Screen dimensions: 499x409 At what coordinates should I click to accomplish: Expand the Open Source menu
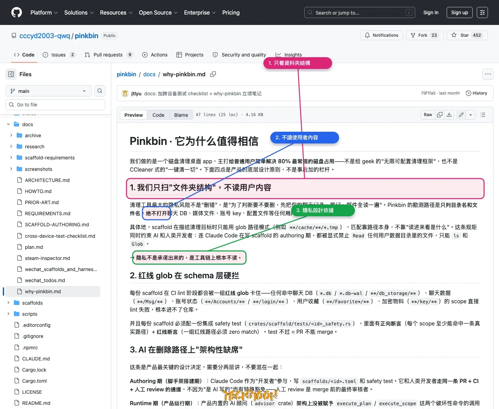(158, 12)
